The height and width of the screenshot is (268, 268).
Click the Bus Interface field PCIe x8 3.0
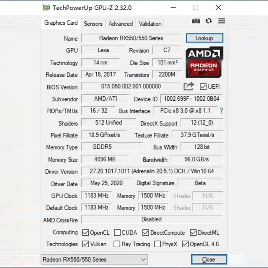pos(185,111)
